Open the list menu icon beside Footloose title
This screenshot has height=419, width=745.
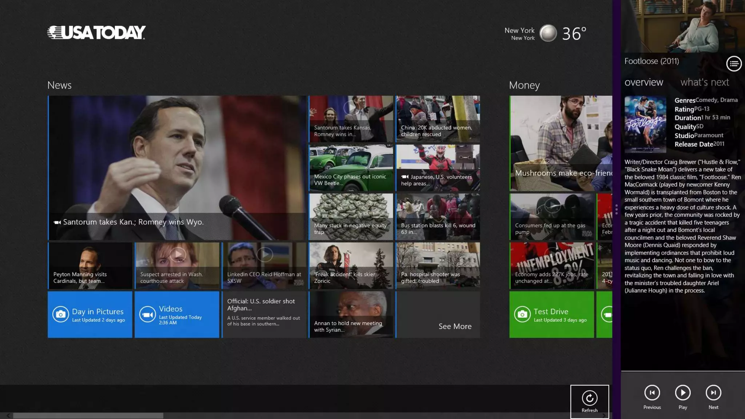(x=734, y=64)
